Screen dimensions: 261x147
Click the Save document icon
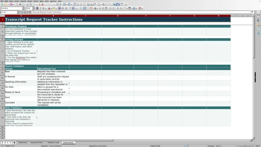click(x=11, y=5)
